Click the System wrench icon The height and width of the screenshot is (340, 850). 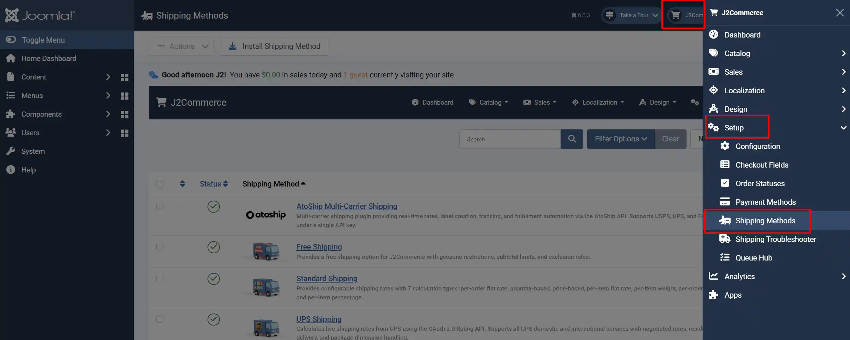[11, 151]
